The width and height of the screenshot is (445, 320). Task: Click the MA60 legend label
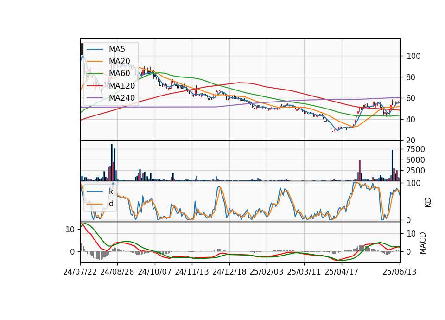119,73
